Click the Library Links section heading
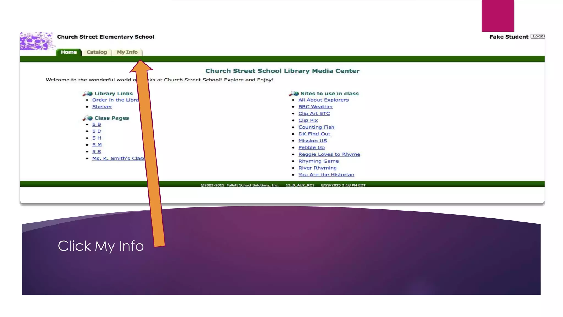The height and width of the screenshot is (317, 563). click(114, 94)
